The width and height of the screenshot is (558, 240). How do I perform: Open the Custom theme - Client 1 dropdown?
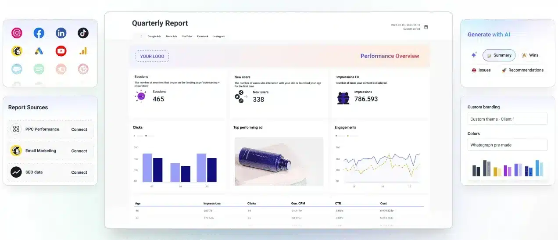pyautogui.click(x=507, y=119)
